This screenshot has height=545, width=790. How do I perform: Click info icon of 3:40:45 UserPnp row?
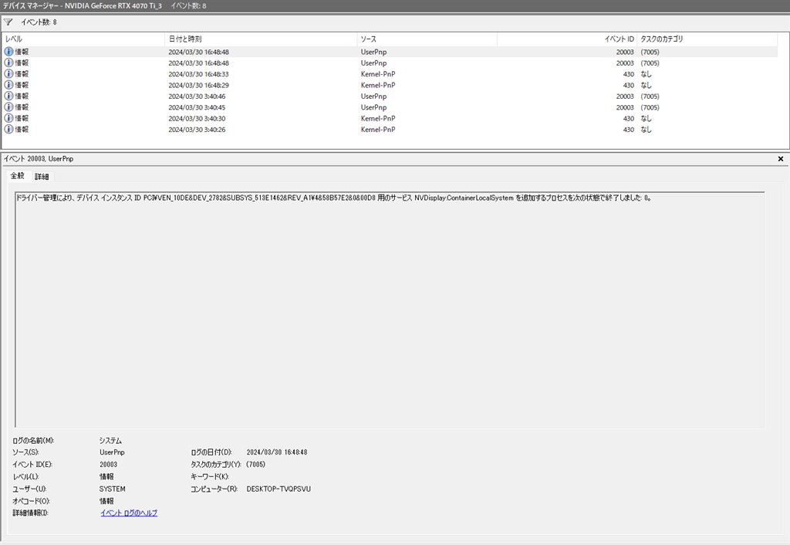(x=8, y=107)
